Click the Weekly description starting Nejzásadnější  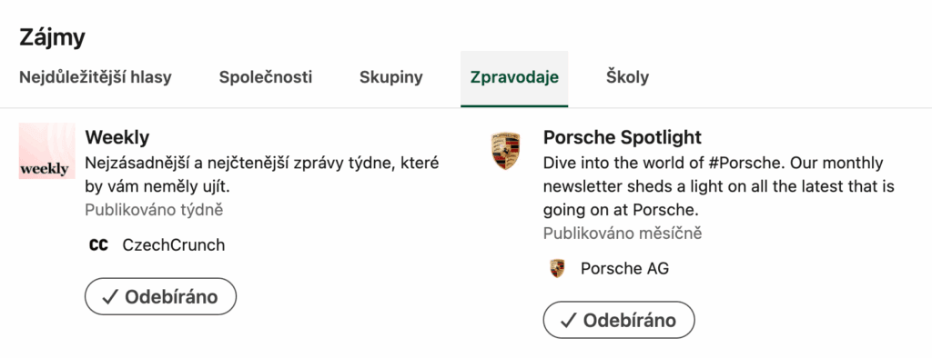point(262,174)
